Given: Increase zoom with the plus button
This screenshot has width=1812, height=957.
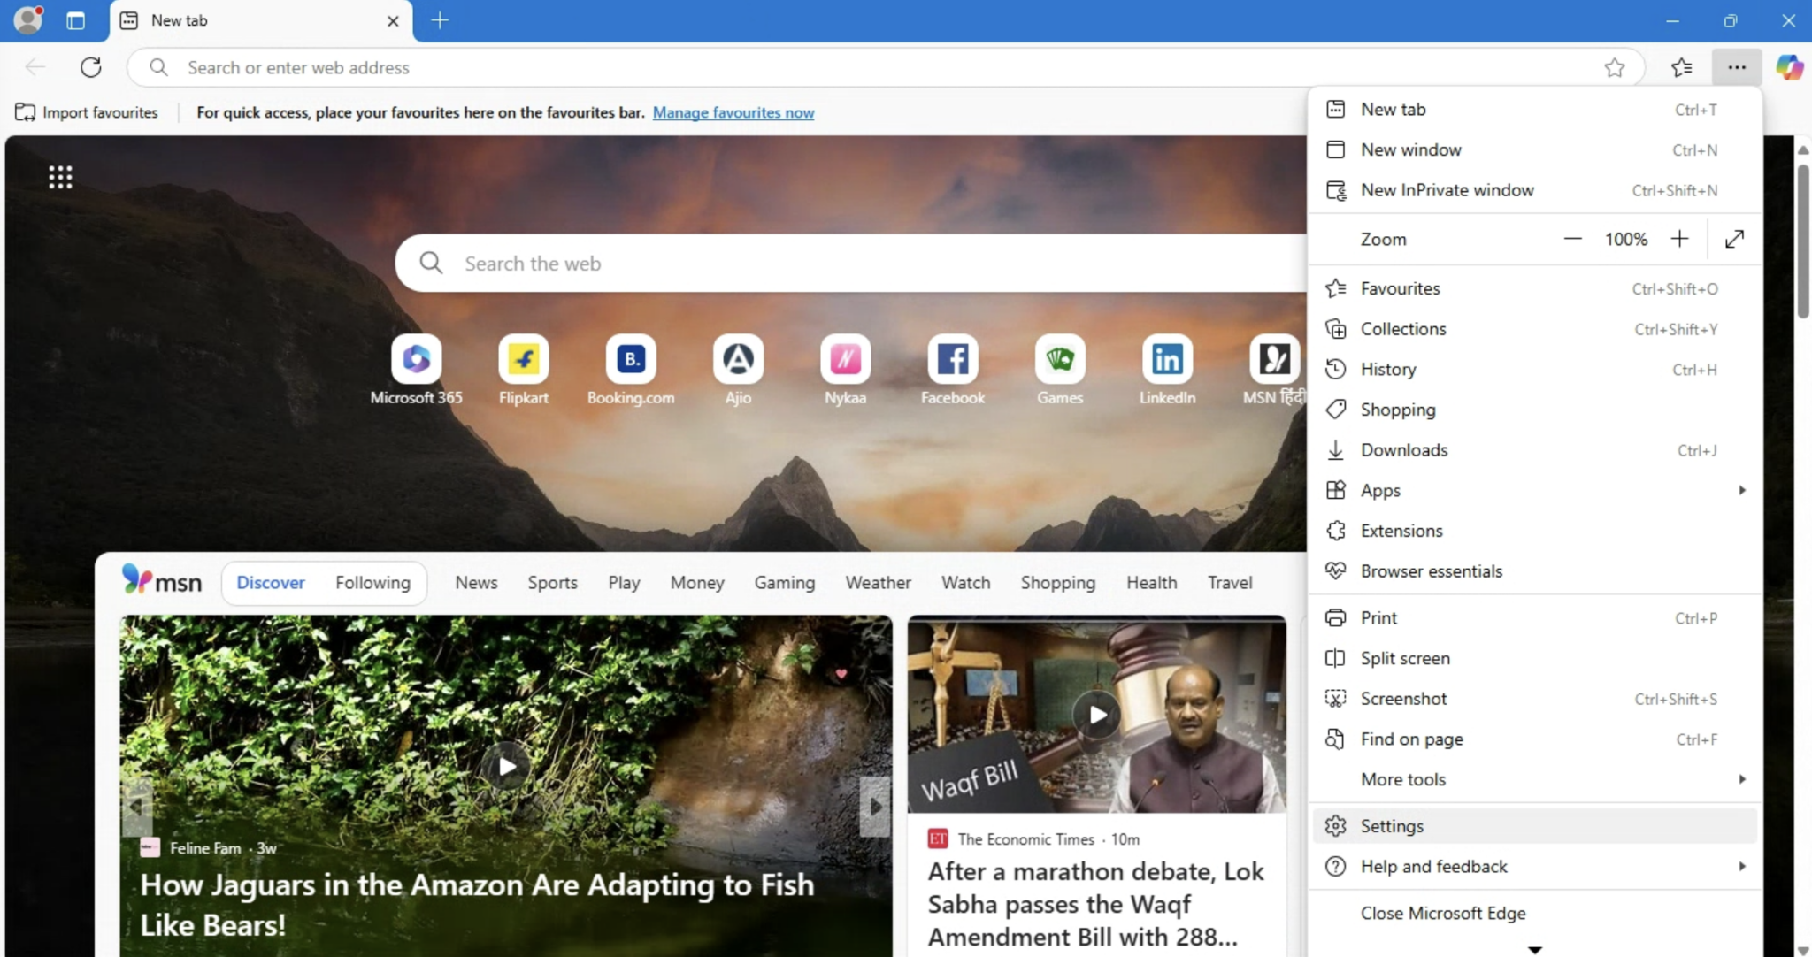Looking at the screenshot, I should [x=1678, y=239].
